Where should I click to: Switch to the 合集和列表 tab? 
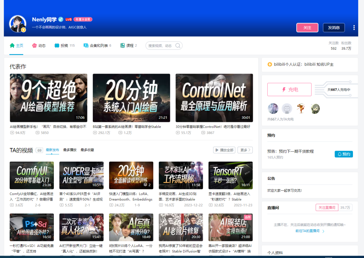(x=100, y=45)
